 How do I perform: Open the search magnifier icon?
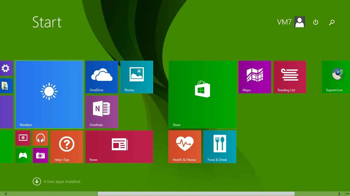point(332,22)
